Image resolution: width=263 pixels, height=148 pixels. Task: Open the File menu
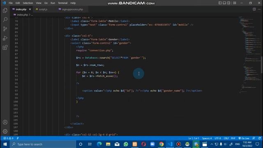point(11,3)
